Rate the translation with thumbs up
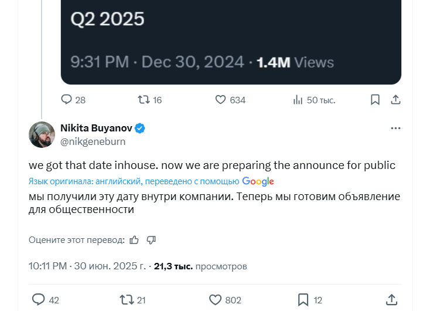Viewport: 430px width, 311px height. pos(134,240)
